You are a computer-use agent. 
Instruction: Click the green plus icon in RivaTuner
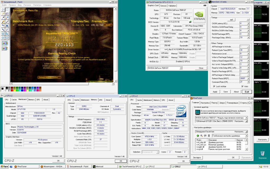[198, 136]
